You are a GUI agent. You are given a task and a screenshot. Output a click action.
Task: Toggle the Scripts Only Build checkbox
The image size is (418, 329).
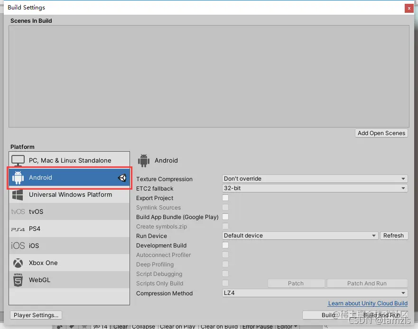(x=225, y=283)
